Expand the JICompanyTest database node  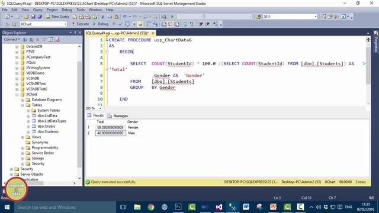17,57
